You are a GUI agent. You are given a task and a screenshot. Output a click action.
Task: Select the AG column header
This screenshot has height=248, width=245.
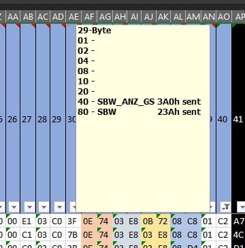[105, 17]
